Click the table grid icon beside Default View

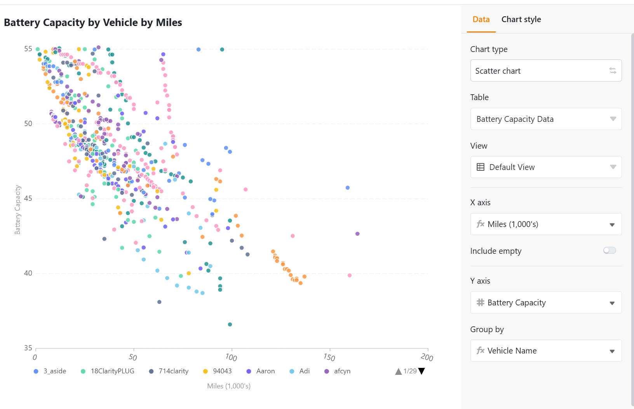481,167
